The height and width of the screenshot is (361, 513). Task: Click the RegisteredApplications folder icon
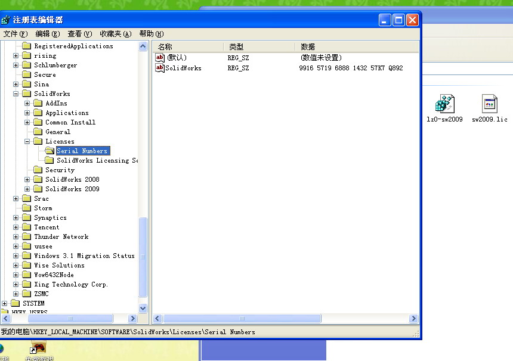(26, 46)
